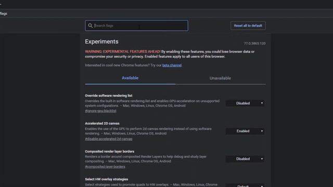The image size is (333, 187).
Task: Click the #composited-layer-borders anchor link
Action: 105,167
